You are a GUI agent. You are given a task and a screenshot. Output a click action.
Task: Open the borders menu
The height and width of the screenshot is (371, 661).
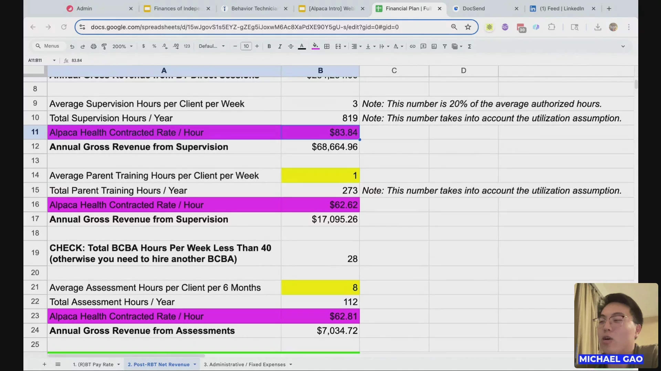coord(327,46)
